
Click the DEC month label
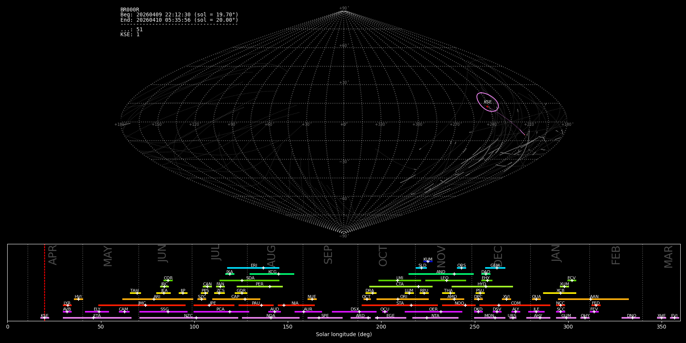498,255
